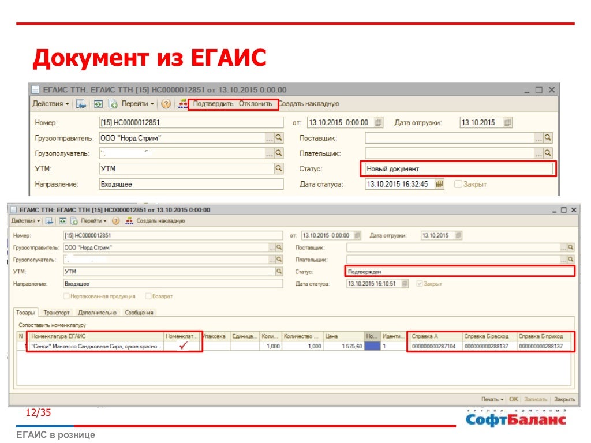
Task: Click the refresh icon in the lower window toolbar
Action: click(62, 221)
